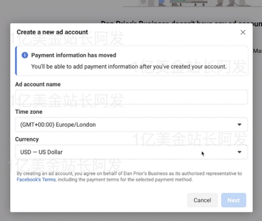This screenshot has width=262, height=221.
Task: Close the dialog with the X icon
Action: tap(243, 32)
